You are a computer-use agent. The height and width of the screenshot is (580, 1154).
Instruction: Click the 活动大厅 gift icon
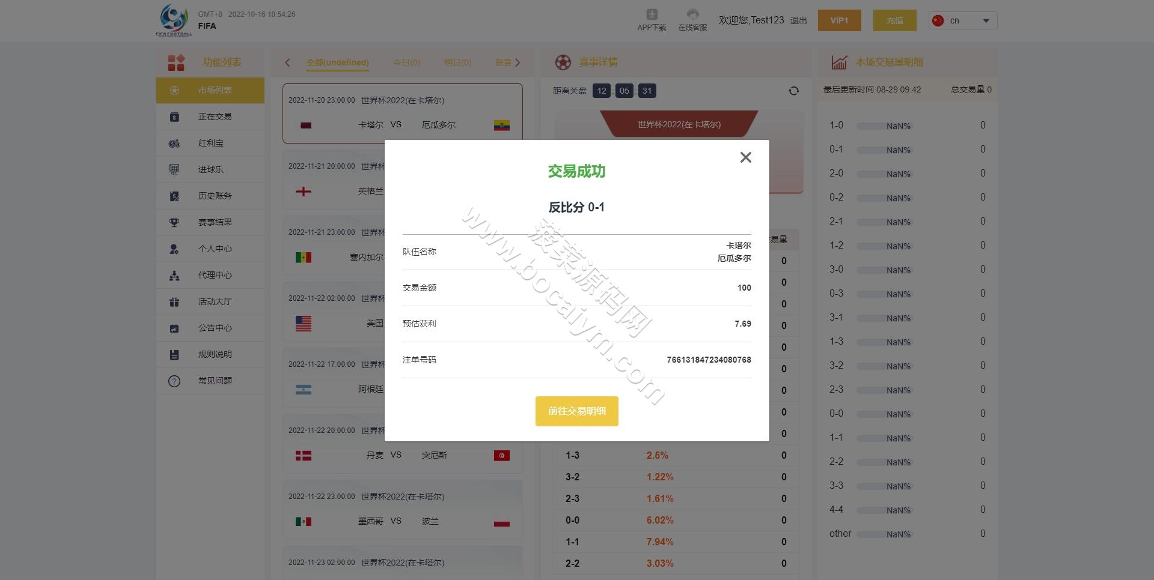point(174,301)
